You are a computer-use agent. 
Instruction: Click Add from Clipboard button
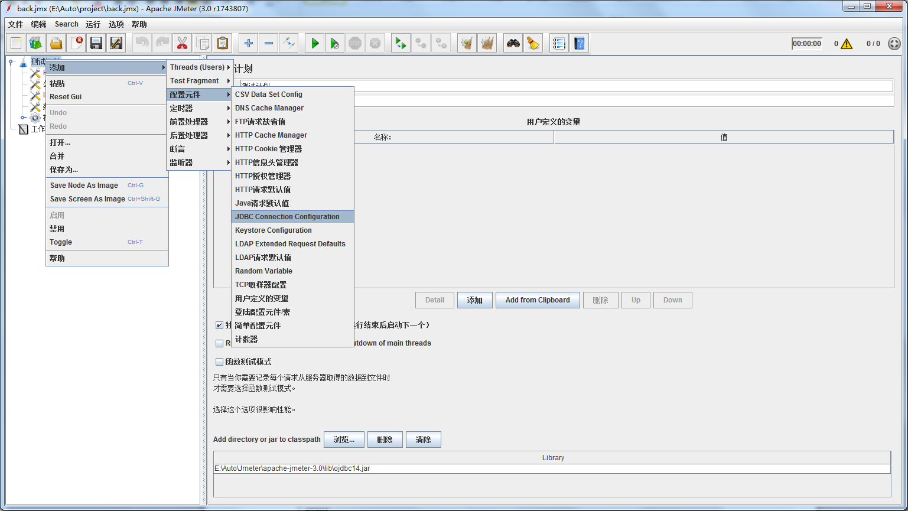tap(538, 300)
